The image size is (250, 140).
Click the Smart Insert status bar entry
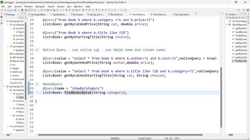click(x=145, y=138)
